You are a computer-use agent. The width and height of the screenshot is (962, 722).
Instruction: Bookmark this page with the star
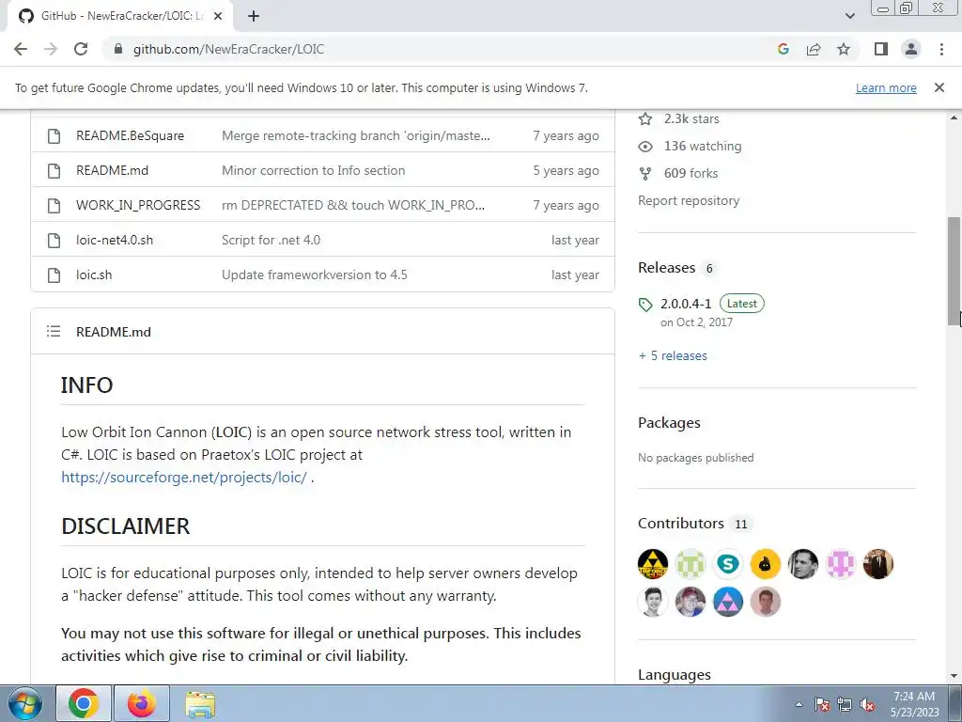844,49
